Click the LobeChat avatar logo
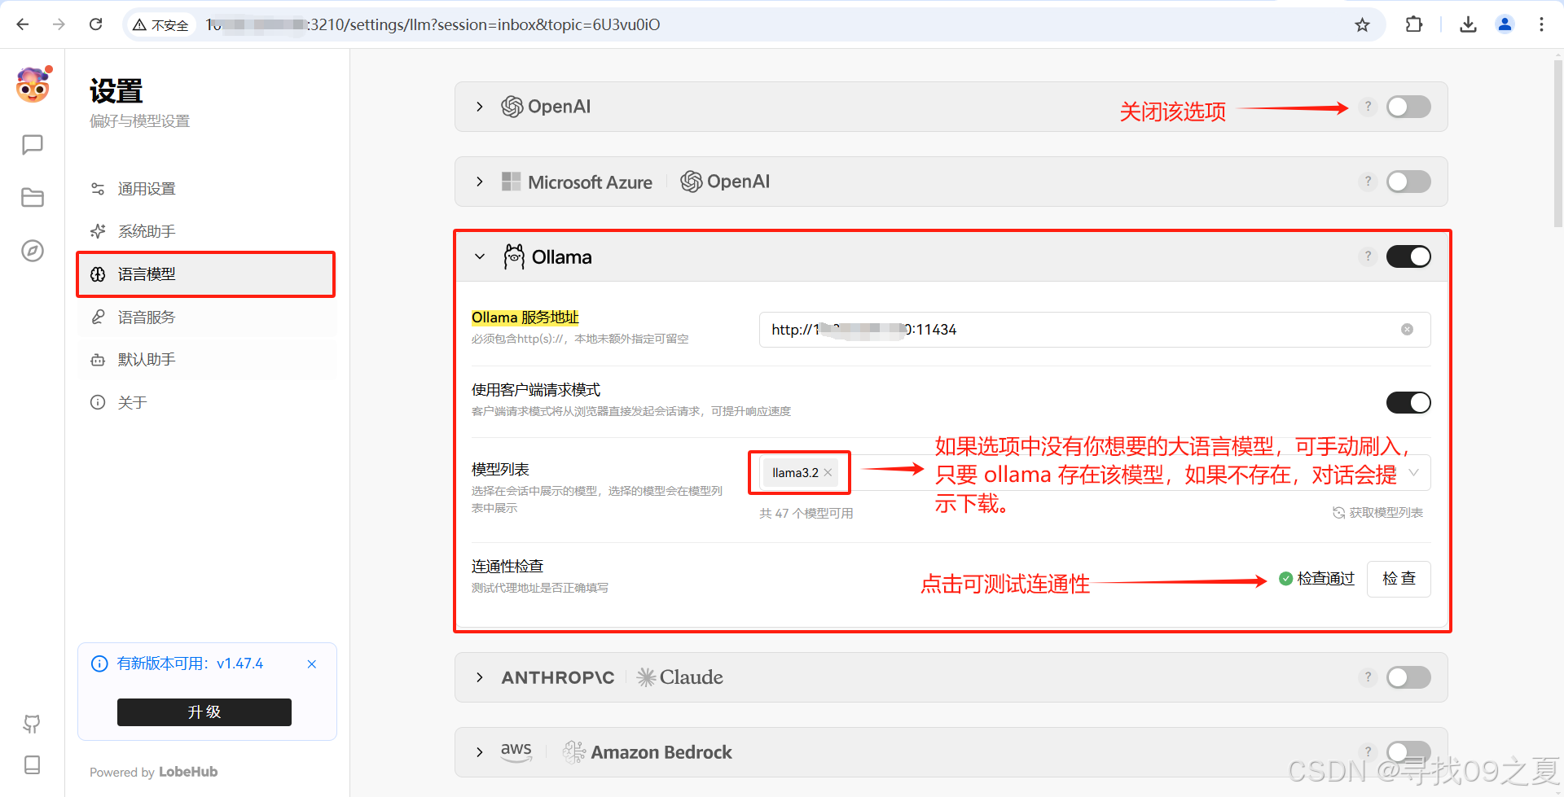This screenshot has height=797, width=1564. [x=33, y=85]
